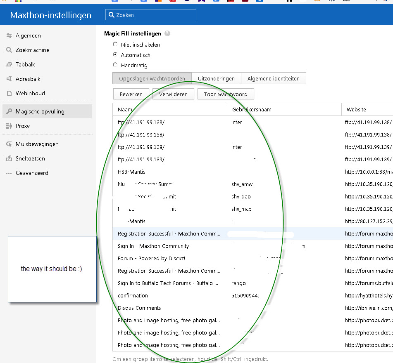Open Magic Fill help question icon
Image resolution: width=393 pixels, height=363 pixels.
[x=167, y=33]
